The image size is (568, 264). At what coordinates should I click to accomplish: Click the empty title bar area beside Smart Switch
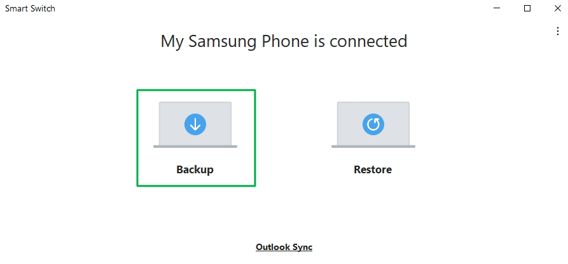click(254, 9)
